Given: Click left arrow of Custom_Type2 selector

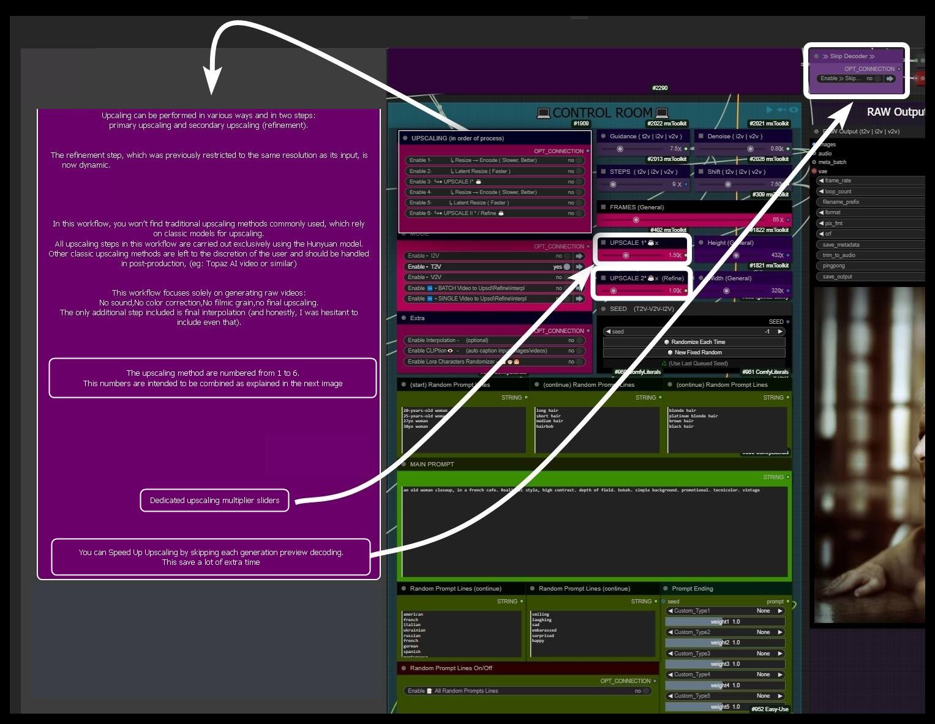Looking at the screenshot, I should 670,632.
